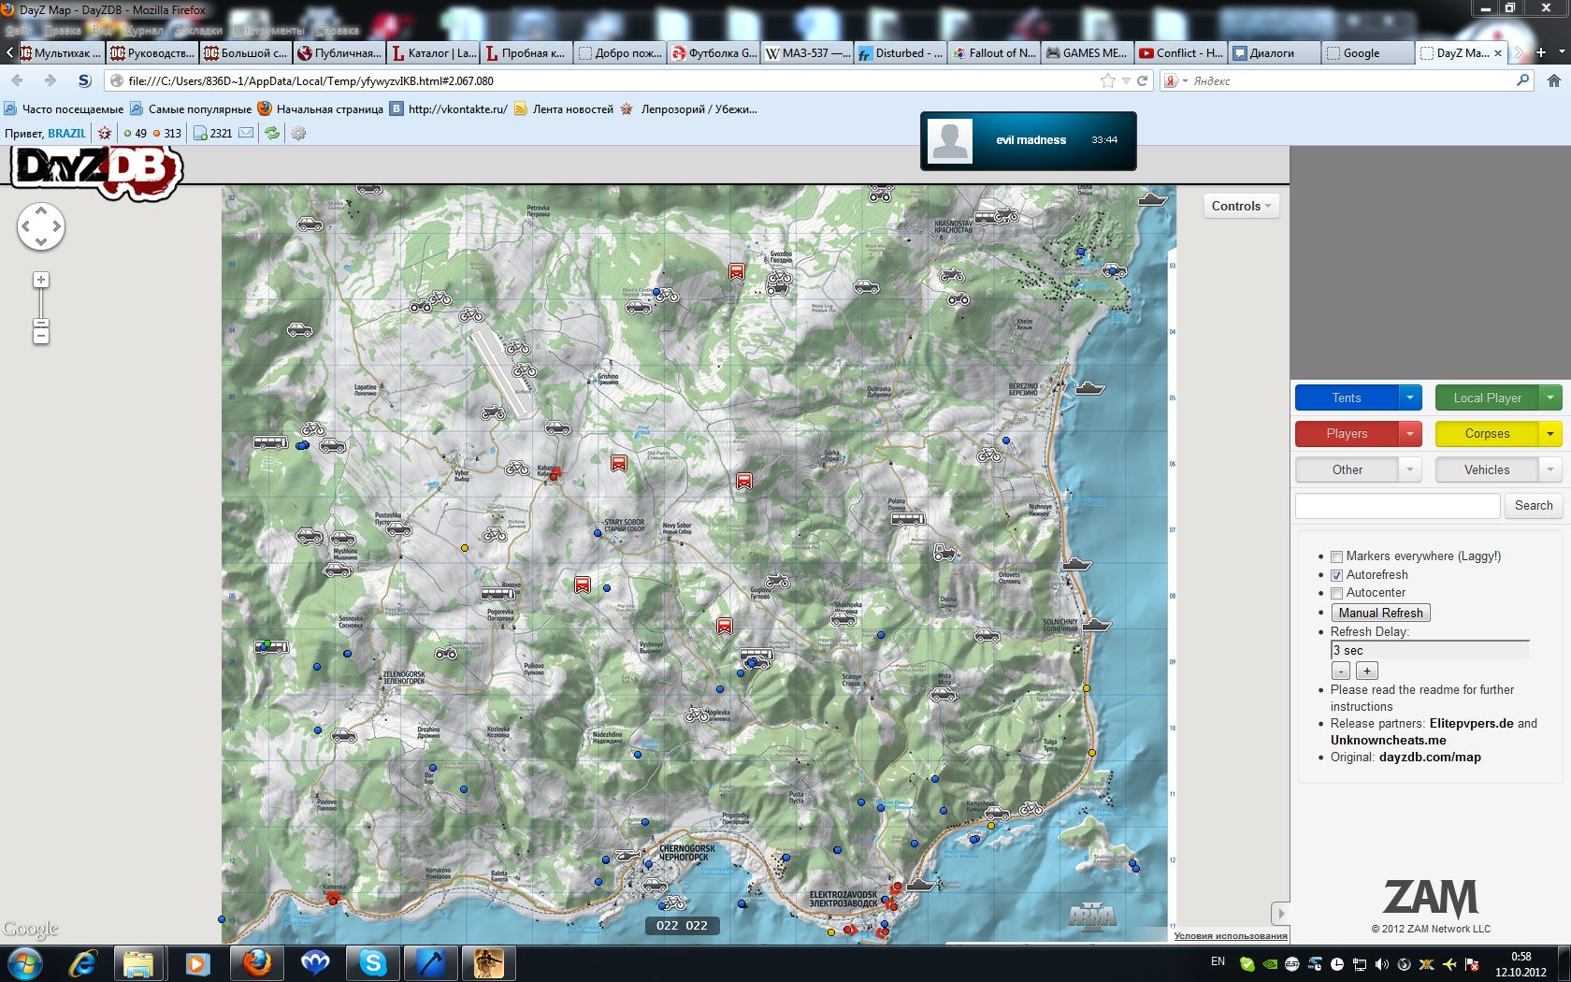
Task: Switch to the GAMES ME... tab
Action: [1087, 53]
